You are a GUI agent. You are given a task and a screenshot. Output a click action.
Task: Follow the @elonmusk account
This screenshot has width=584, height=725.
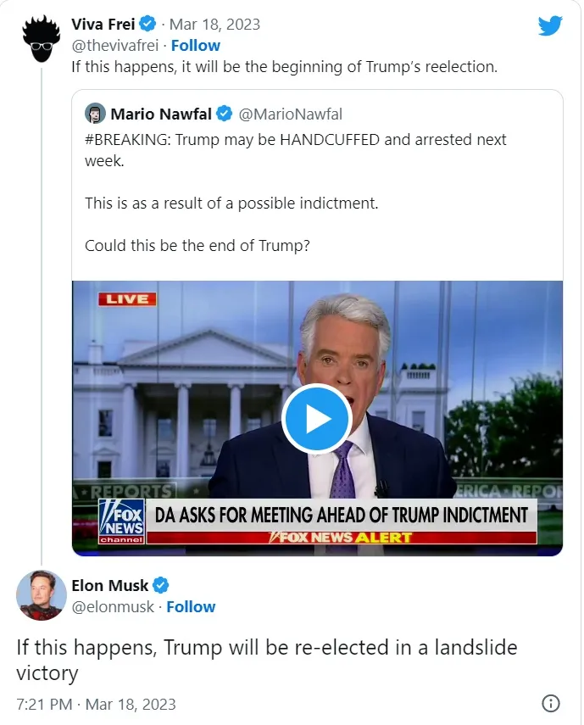click(191, 606)
